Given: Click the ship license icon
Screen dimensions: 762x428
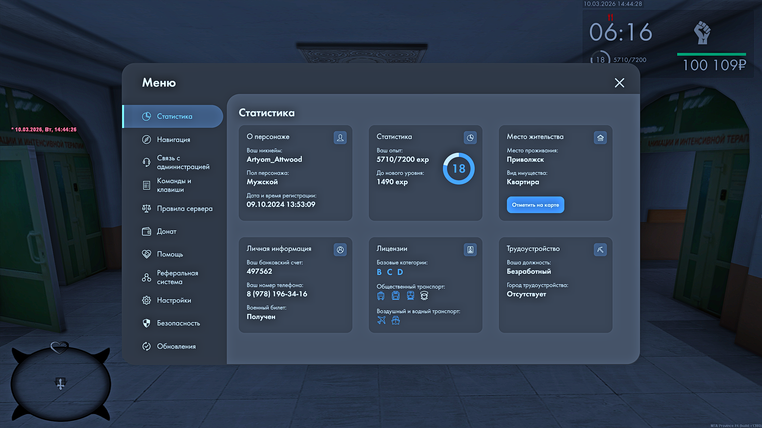Looking at the screenshot, I should pos(396,320).
